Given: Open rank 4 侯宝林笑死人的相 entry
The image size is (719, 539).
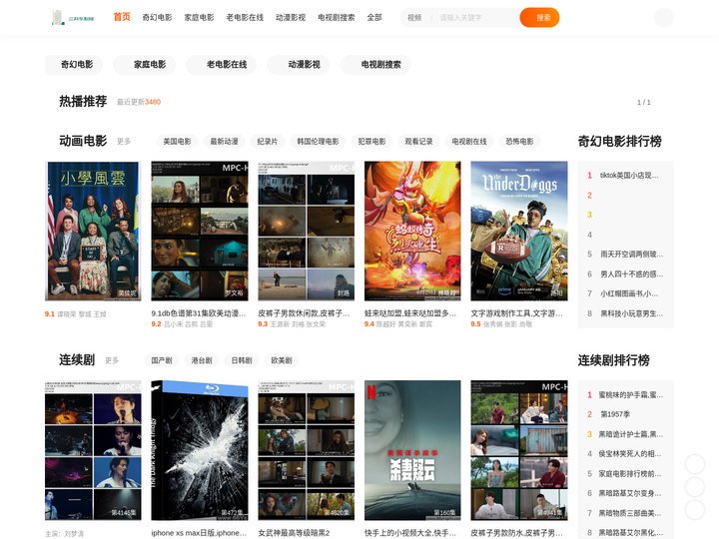Looking at the screenshot, I should [625, 454].
